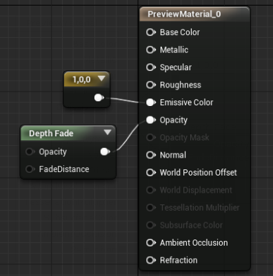Select the 1,0,0 constant node title

click(x=81, y=79)
